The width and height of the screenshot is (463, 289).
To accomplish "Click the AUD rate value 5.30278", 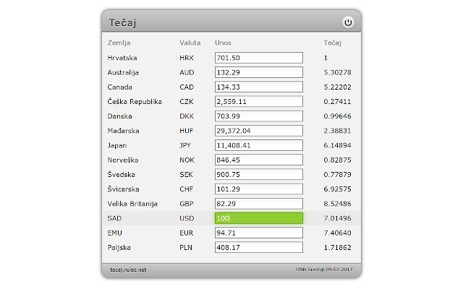I will pyautogui.click(x=338, y=72).
